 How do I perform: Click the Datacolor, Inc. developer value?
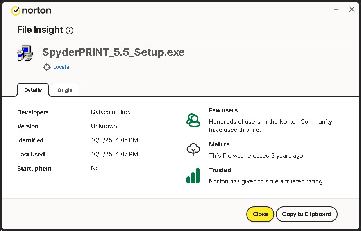point(111,112)
